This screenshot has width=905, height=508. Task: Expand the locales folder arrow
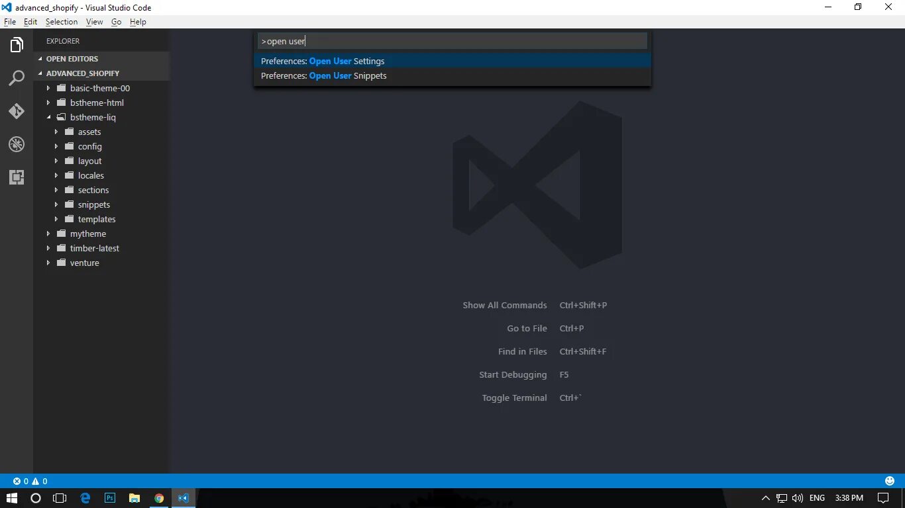click(x=56, y=175)
